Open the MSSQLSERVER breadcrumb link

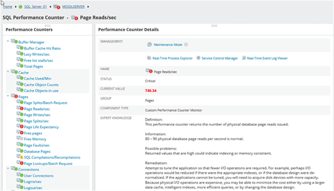click(73, 7)
